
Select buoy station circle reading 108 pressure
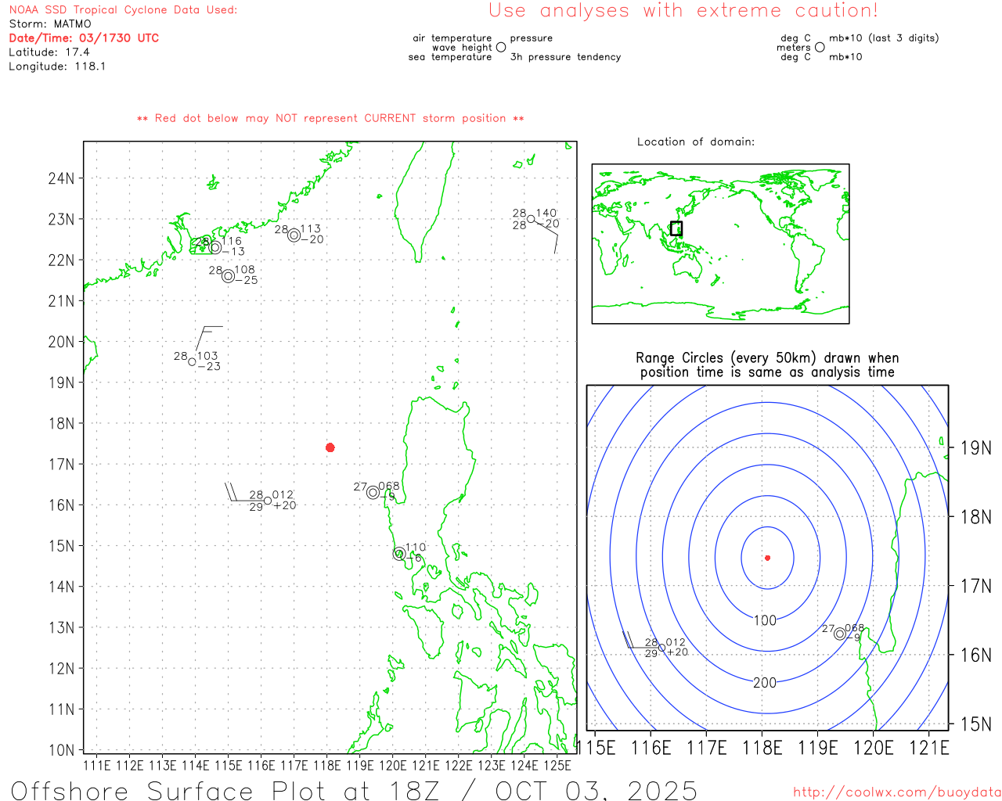click(x=228, y=276)
